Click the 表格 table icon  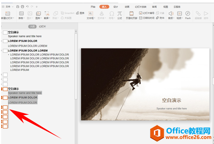click(21, 13)
